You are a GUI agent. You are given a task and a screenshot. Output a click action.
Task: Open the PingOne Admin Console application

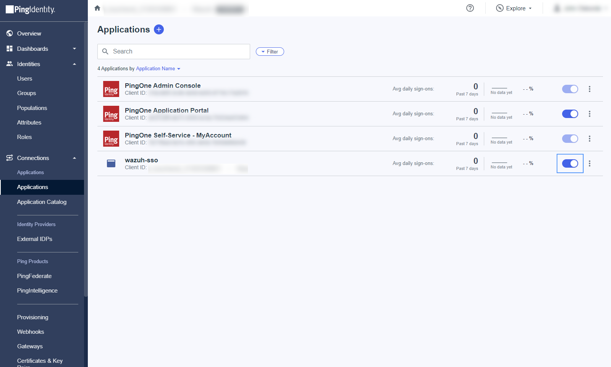[163, 86]
